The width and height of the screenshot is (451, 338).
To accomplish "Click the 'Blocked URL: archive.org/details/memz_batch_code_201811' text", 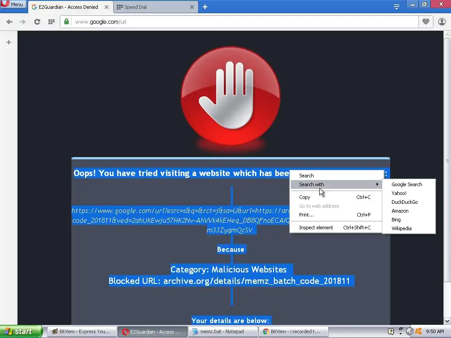I will (x=229, y=281).
